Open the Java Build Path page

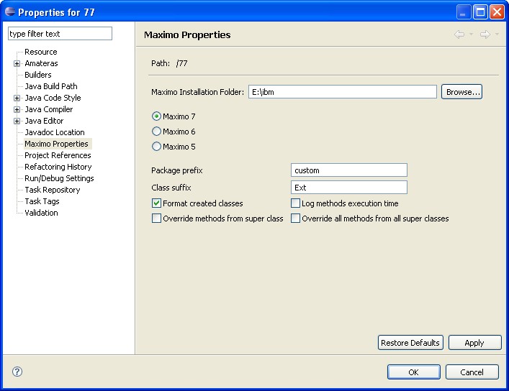click(50, 86)
